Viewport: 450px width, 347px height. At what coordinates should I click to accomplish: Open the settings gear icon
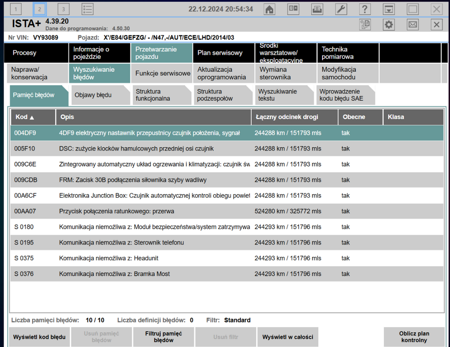389,24
